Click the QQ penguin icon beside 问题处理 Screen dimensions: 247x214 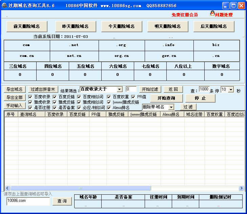[x=212, y=13]
